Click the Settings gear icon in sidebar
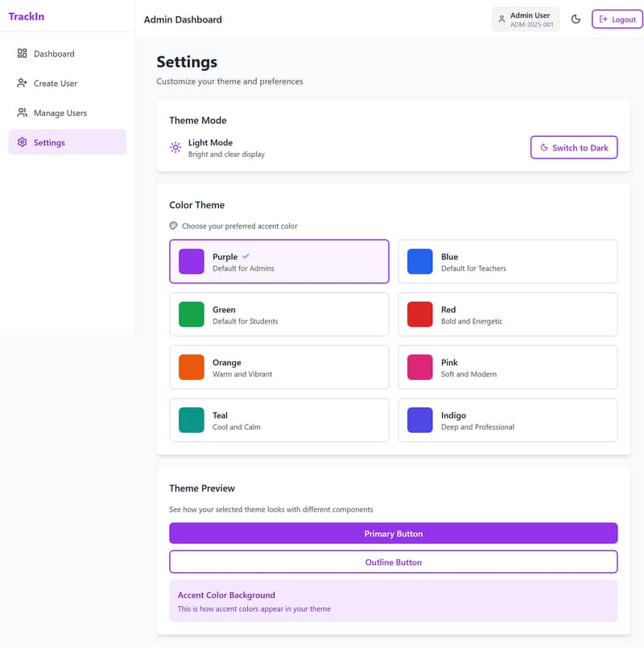The image size is (644, 647). (23, 142)
